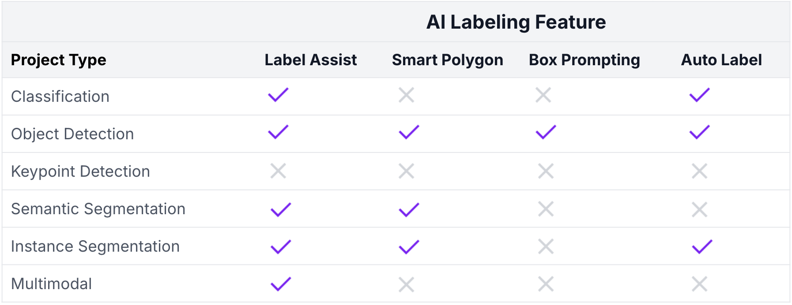Image resolution: width=792 pixels, height=305 pixels.
Task: Click the Keypoint Detection Box Prompting cross
Action: click(x=546, y=171)
